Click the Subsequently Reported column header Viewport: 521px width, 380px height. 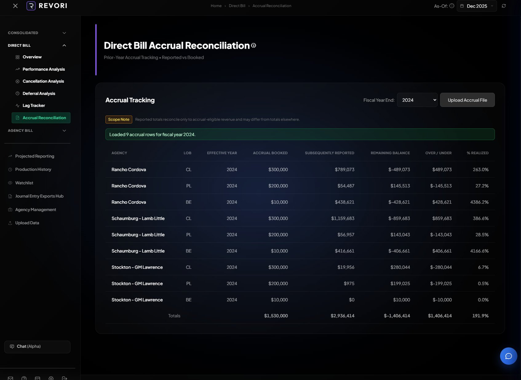[x=329, y=153]
